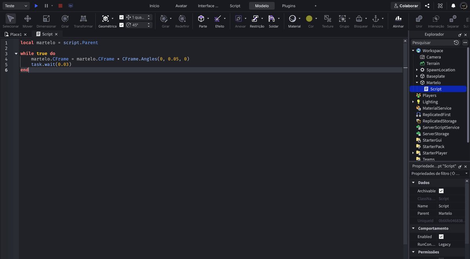Click the Anexar attachment icon
The height and width of the screenshot is (259, 470).
(239, 18)
